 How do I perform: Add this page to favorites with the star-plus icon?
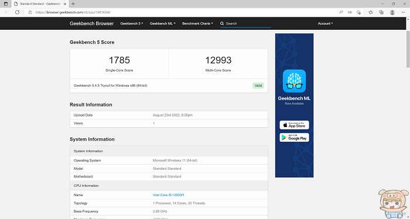[x=358, y=12]
